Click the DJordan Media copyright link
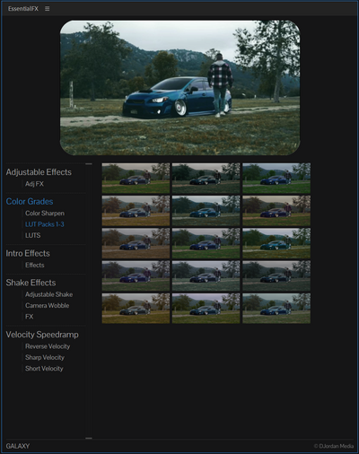Screen dimensions: 359x454 point(334,446)
